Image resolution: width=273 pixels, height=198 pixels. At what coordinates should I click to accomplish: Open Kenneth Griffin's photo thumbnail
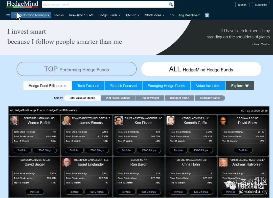pyautogui.click(x=171, y=120)
